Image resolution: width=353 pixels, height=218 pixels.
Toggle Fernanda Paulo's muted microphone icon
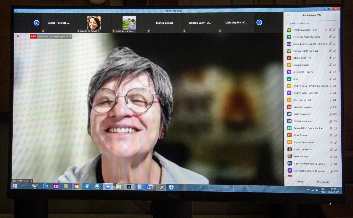pos(330,37)
